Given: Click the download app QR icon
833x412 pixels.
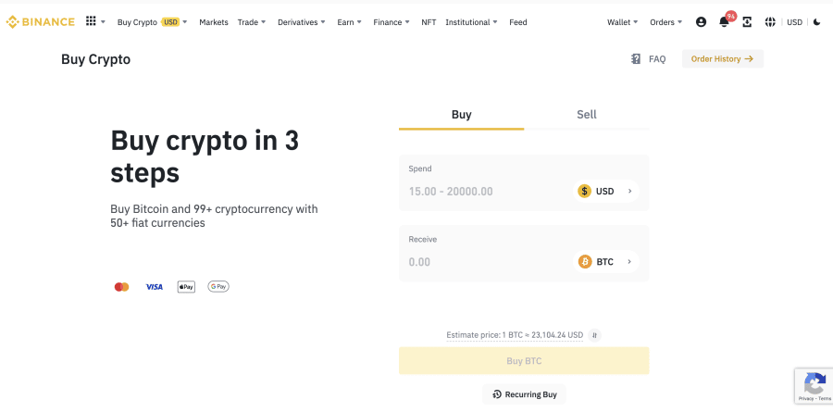Looking at the screenshot, I should (x=747, y=22).
